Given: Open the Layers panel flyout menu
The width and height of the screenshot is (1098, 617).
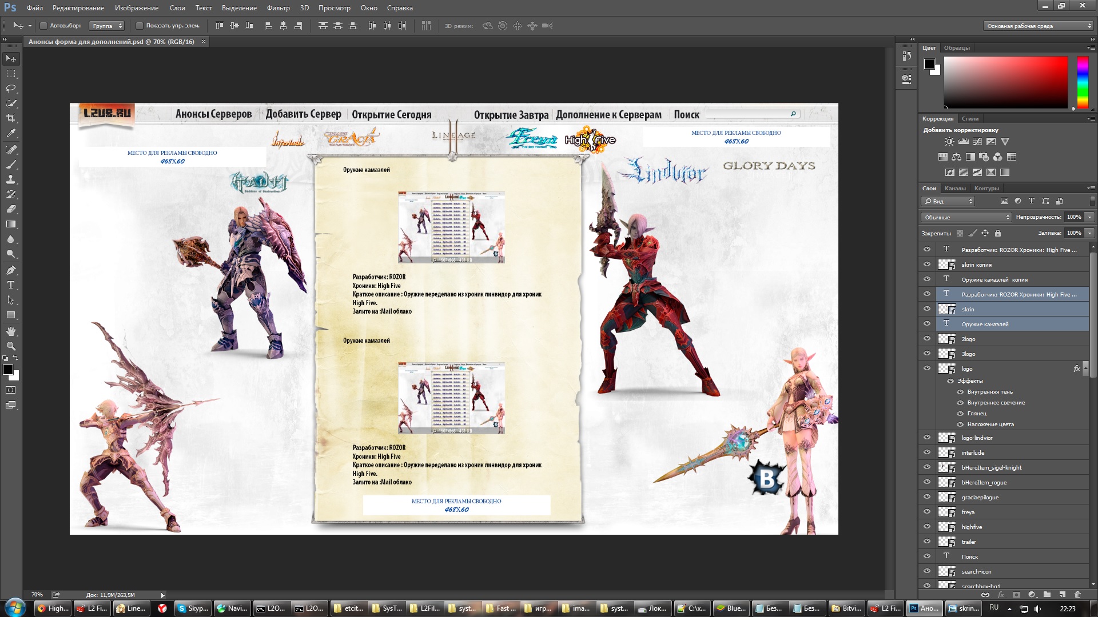Looking at the screenshot, I should point(1091,189).
